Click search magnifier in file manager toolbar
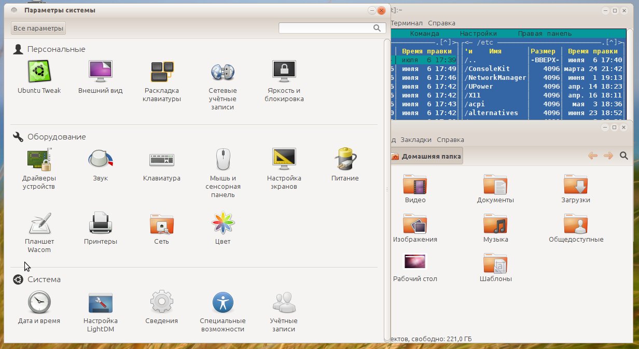639x349 pixels. 624,156
